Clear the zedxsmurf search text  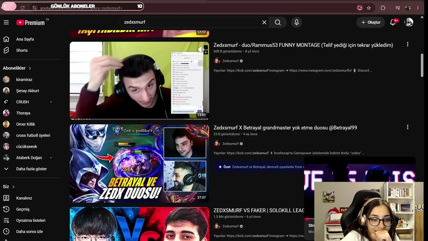coord(264,22)
